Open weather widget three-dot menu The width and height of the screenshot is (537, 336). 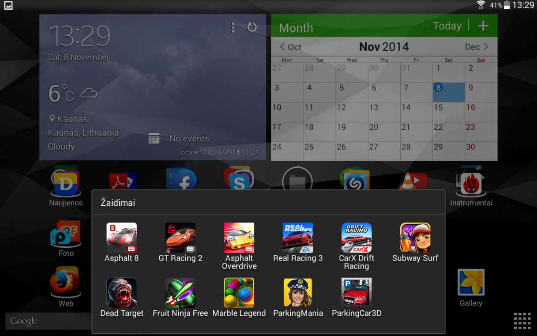point(233,27)
